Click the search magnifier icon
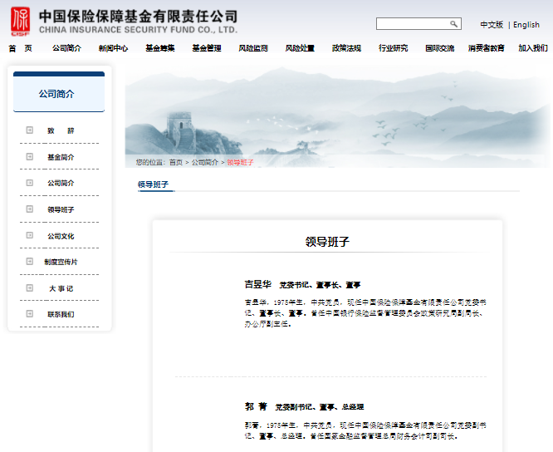Screen dimensions: 553x452 [453, 23]
